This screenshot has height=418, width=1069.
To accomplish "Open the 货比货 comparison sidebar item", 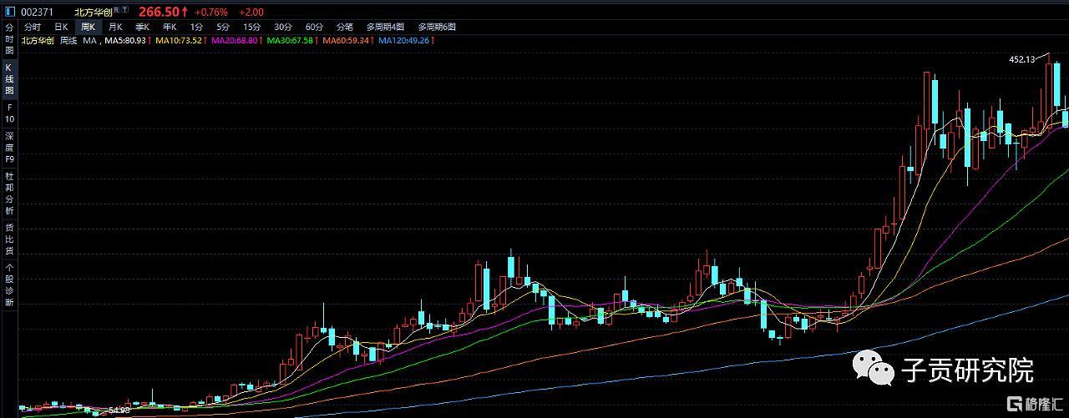I will [10, 239].
